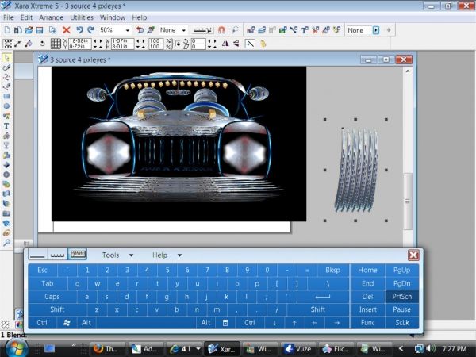The image size is (476, 357).
Task: Click the Windows Start orb
Action: pos(17,348)
